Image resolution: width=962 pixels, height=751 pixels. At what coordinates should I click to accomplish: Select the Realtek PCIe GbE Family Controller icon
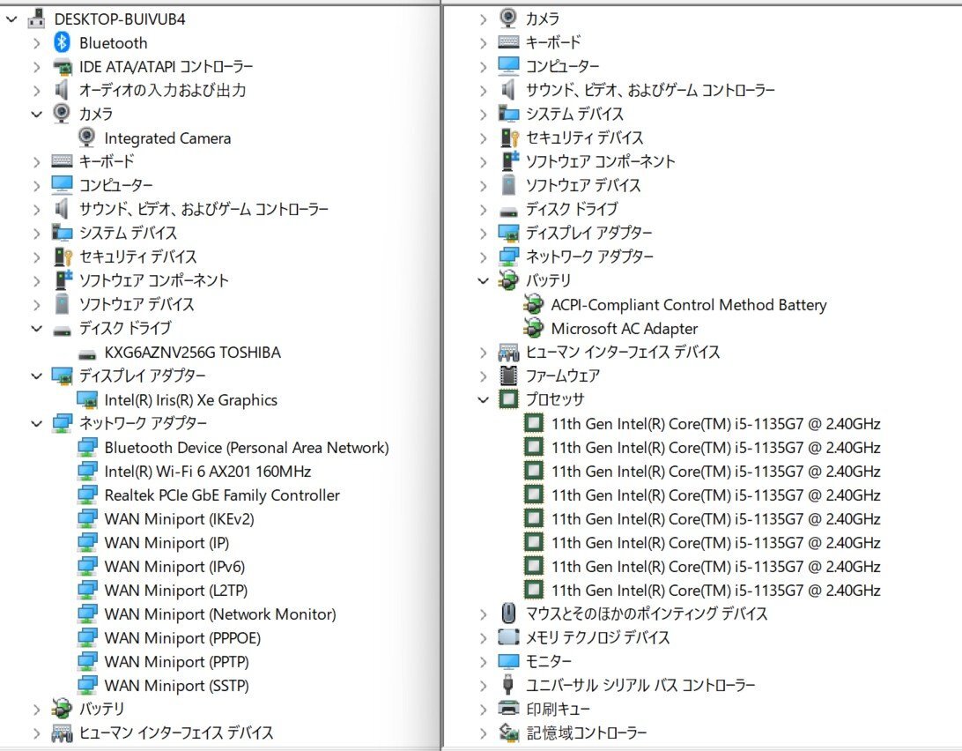click(86, 494)
